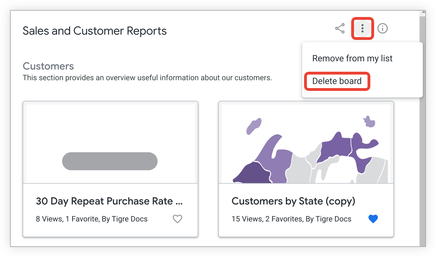
Task: Click the dark purple state on the map
Action: point(251,174)
